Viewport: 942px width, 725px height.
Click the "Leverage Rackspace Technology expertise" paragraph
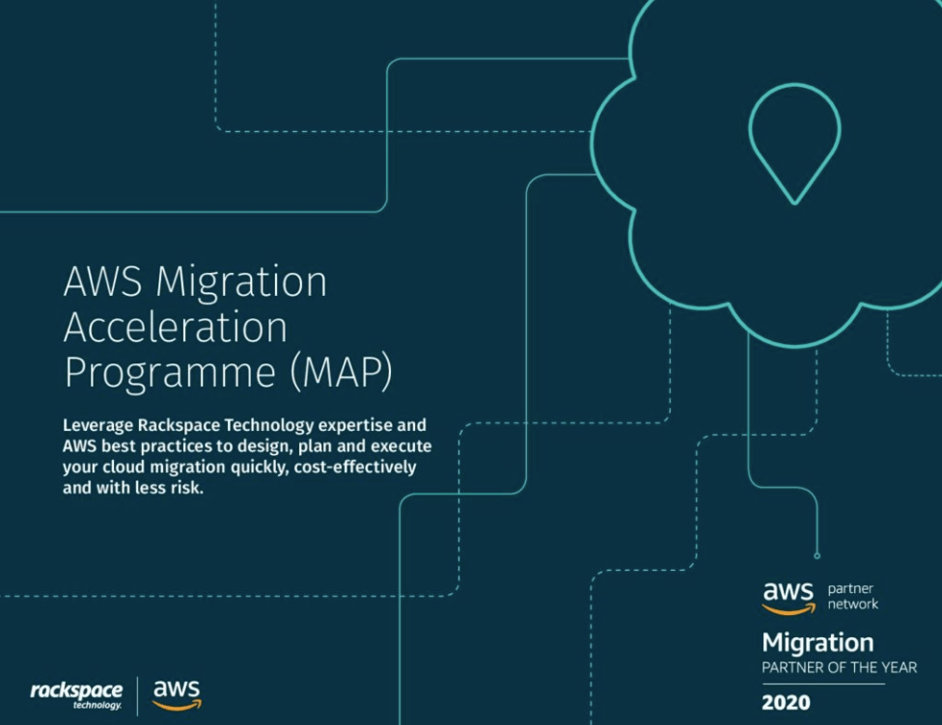coord(247,456)
